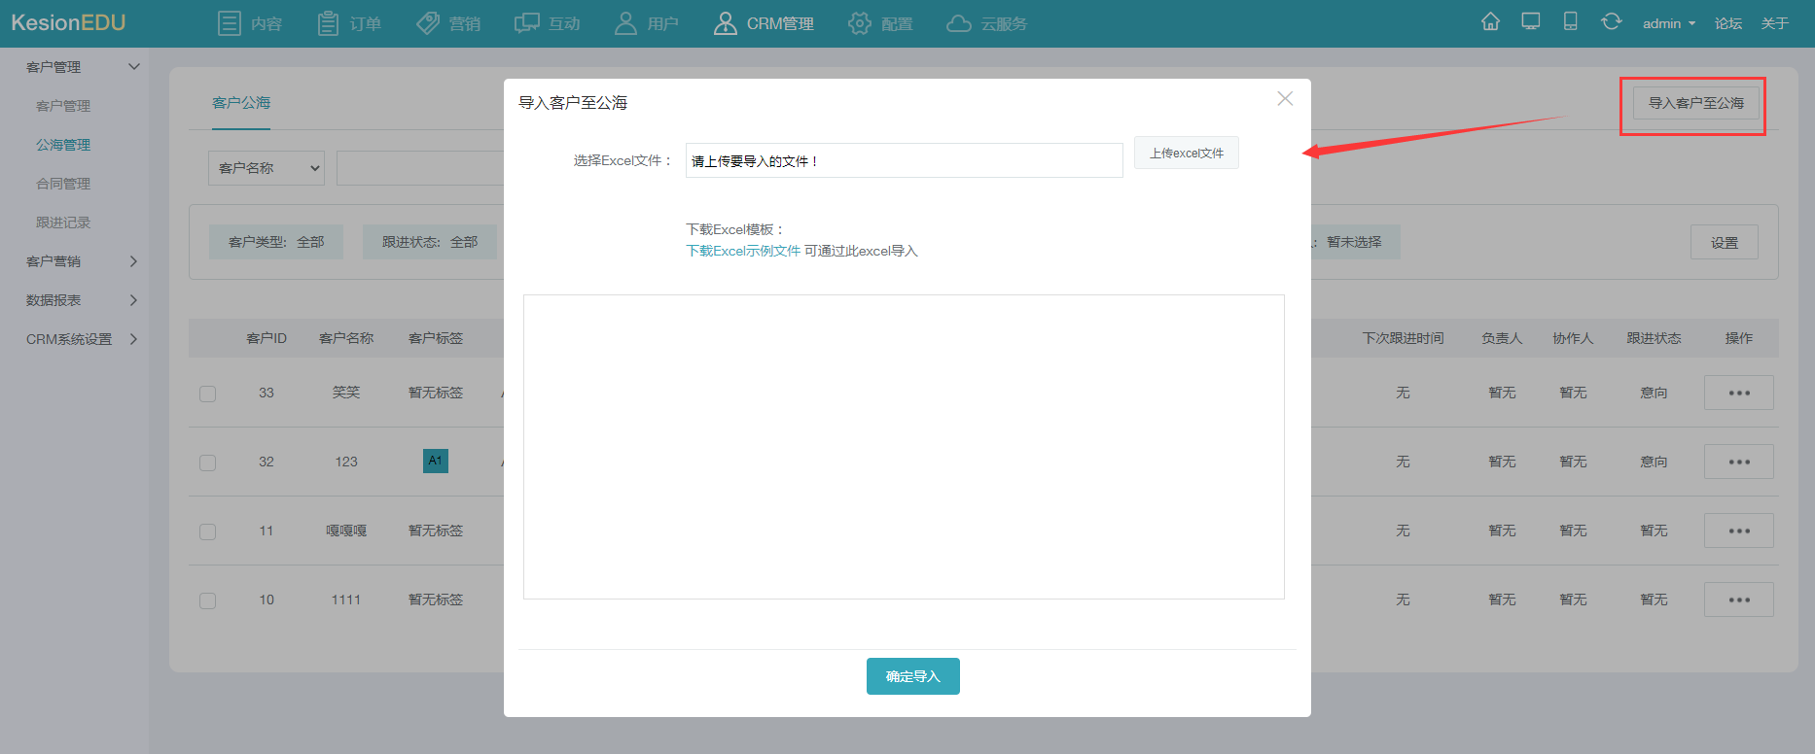This screenshot has height=754, width=1815.
Task: Open the 关于 about link
Action: click(x=1775, y=23)
